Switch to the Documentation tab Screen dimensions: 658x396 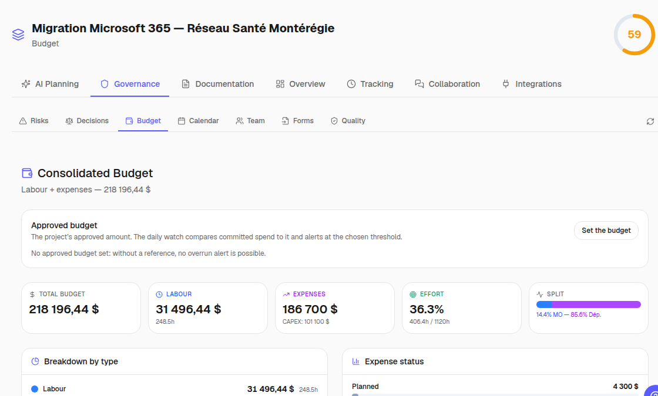217,84
